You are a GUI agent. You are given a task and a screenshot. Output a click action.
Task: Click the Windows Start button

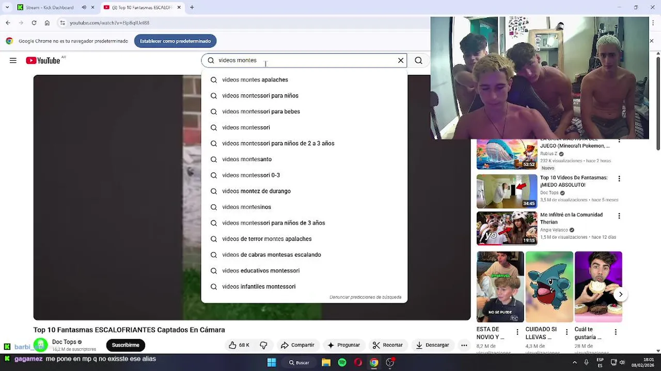[272, 362]
